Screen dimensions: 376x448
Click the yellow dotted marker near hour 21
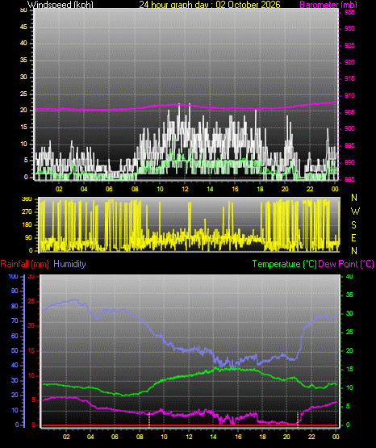298,420
